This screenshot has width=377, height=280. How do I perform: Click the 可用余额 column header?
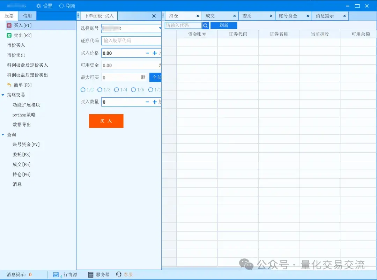pos(359,34)
